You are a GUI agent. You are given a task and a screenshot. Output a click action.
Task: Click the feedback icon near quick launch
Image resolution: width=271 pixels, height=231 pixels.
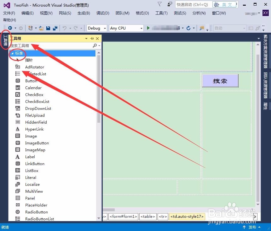pyautogui.click(x=170, y=4)
